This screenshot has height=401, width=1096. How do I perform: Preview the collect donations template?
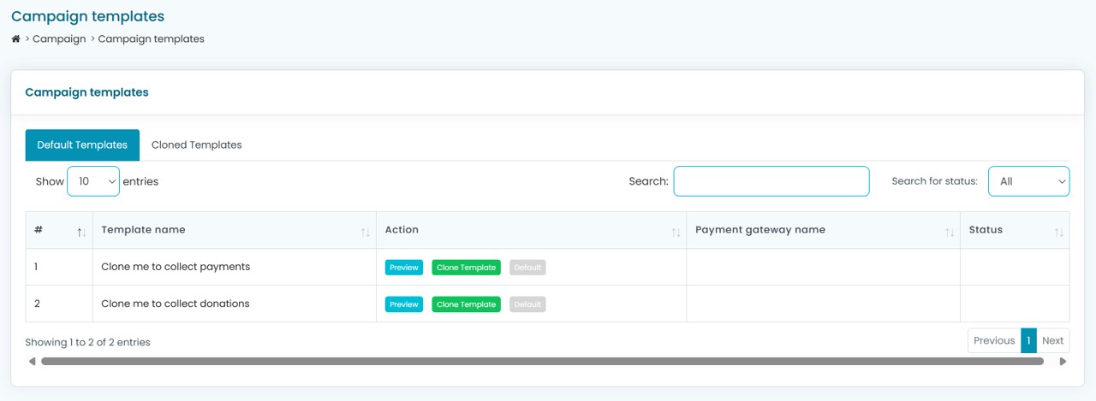click(x=403, y=304)
